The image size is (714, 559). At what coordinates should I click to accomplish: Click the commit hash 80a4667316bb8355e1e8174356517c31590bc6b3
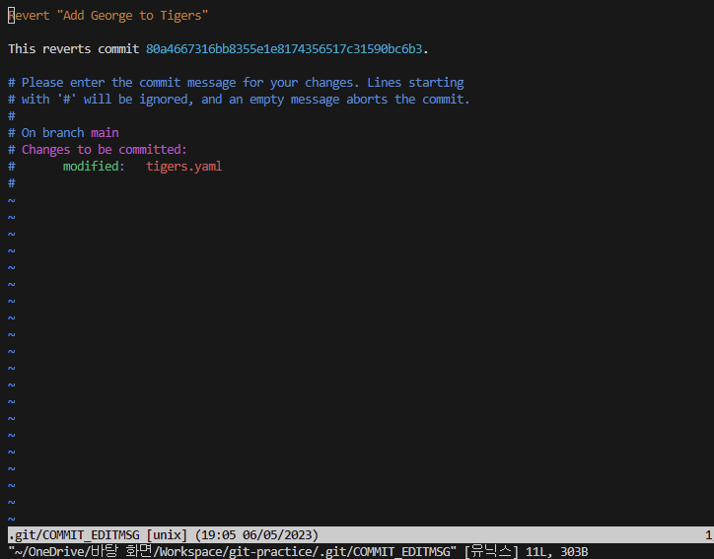coord(284,49)
